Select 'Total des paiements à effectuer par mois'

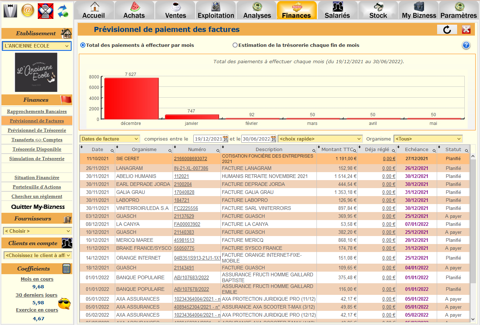[83, 45]
